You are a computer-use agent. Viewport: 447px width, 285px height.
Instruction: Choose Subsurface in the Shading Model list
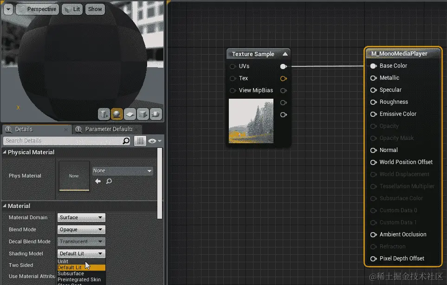click(x=81, y=273)
